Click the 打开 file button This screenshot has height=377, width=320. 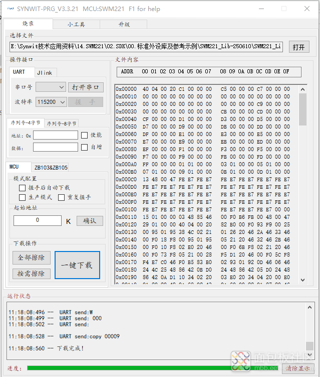[x=299, y=47]
